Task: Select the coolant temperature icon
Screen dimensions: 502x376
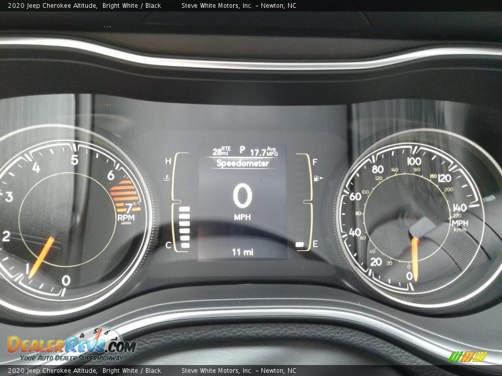Action: tap(165, 177)
